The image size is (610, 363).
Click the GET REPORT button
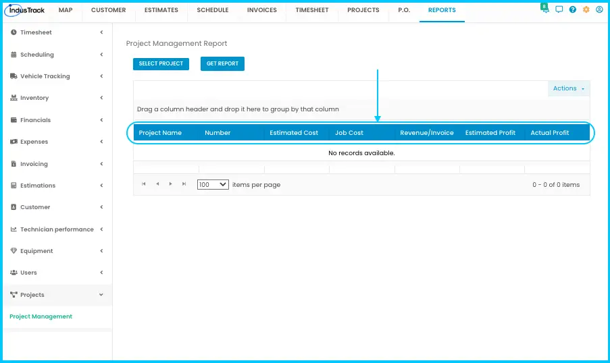point(222,63)
